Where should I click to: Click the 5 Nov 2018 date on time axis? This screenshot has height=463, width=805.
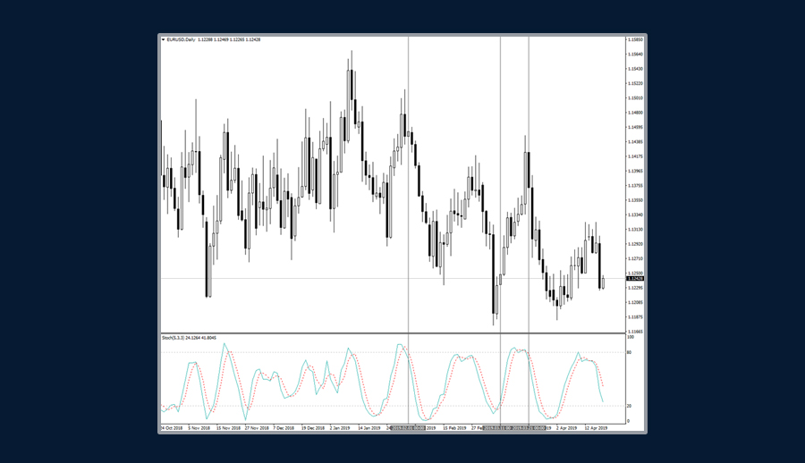point(199,428)
